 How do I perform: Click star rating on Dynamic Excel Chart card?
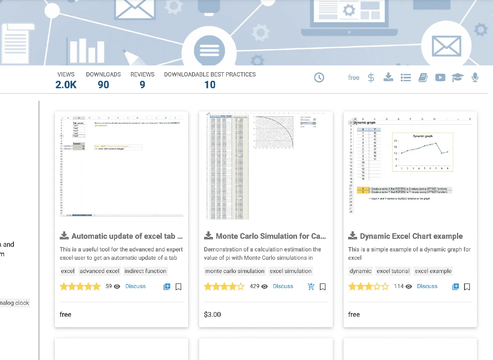pos(369,287)
